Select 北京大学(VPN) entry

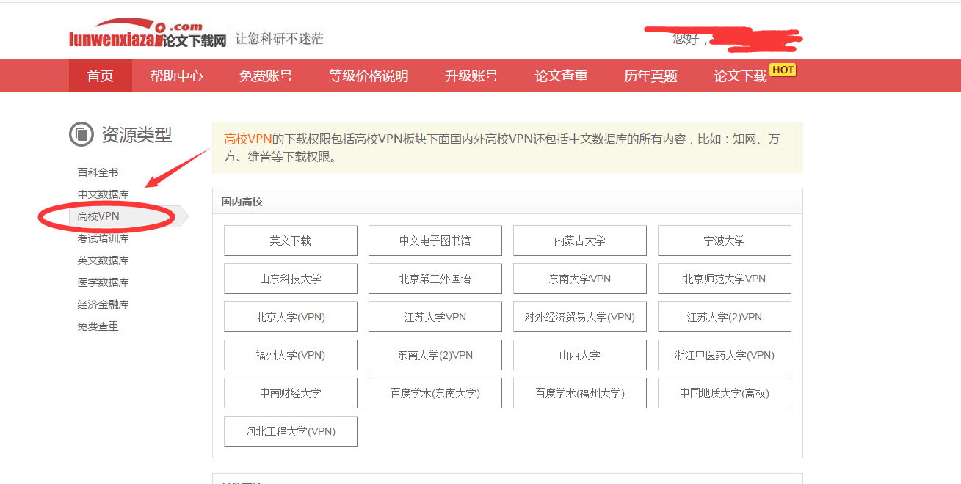tap(291, 317)
